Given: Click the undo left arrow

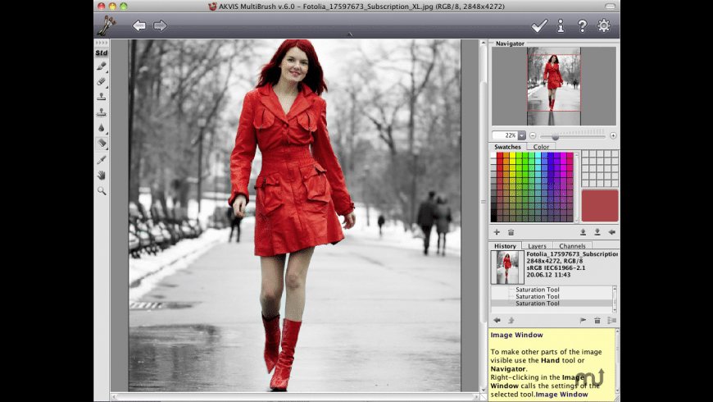Looking at the screenshot, I should click(139, 25).
